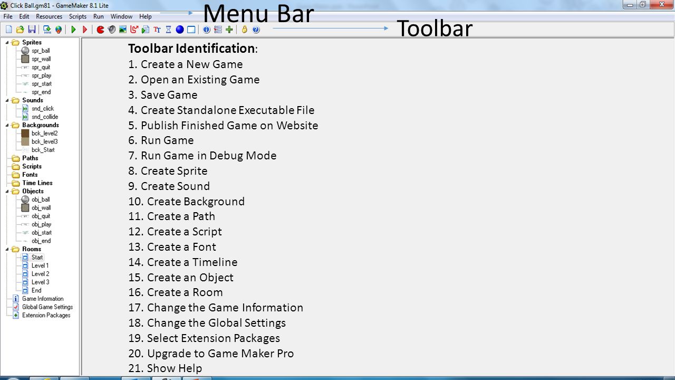Click the Upgrade to Game Maker Pro icon
This screenshot has height=380, width=675.
(244, 30)
